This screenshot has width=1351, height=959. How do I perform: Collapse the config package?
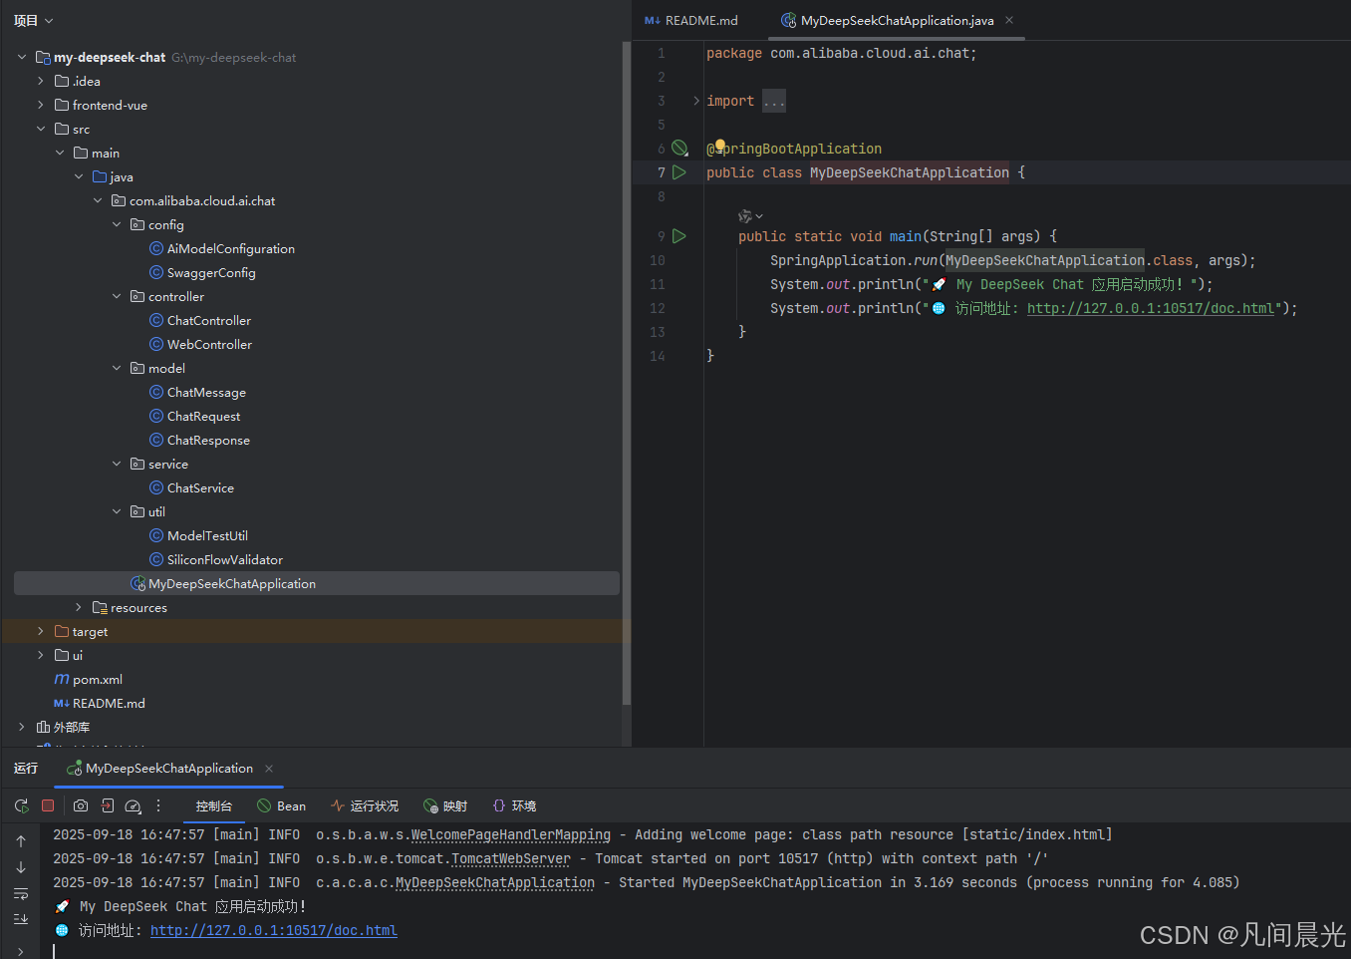(x=117, y=224)
